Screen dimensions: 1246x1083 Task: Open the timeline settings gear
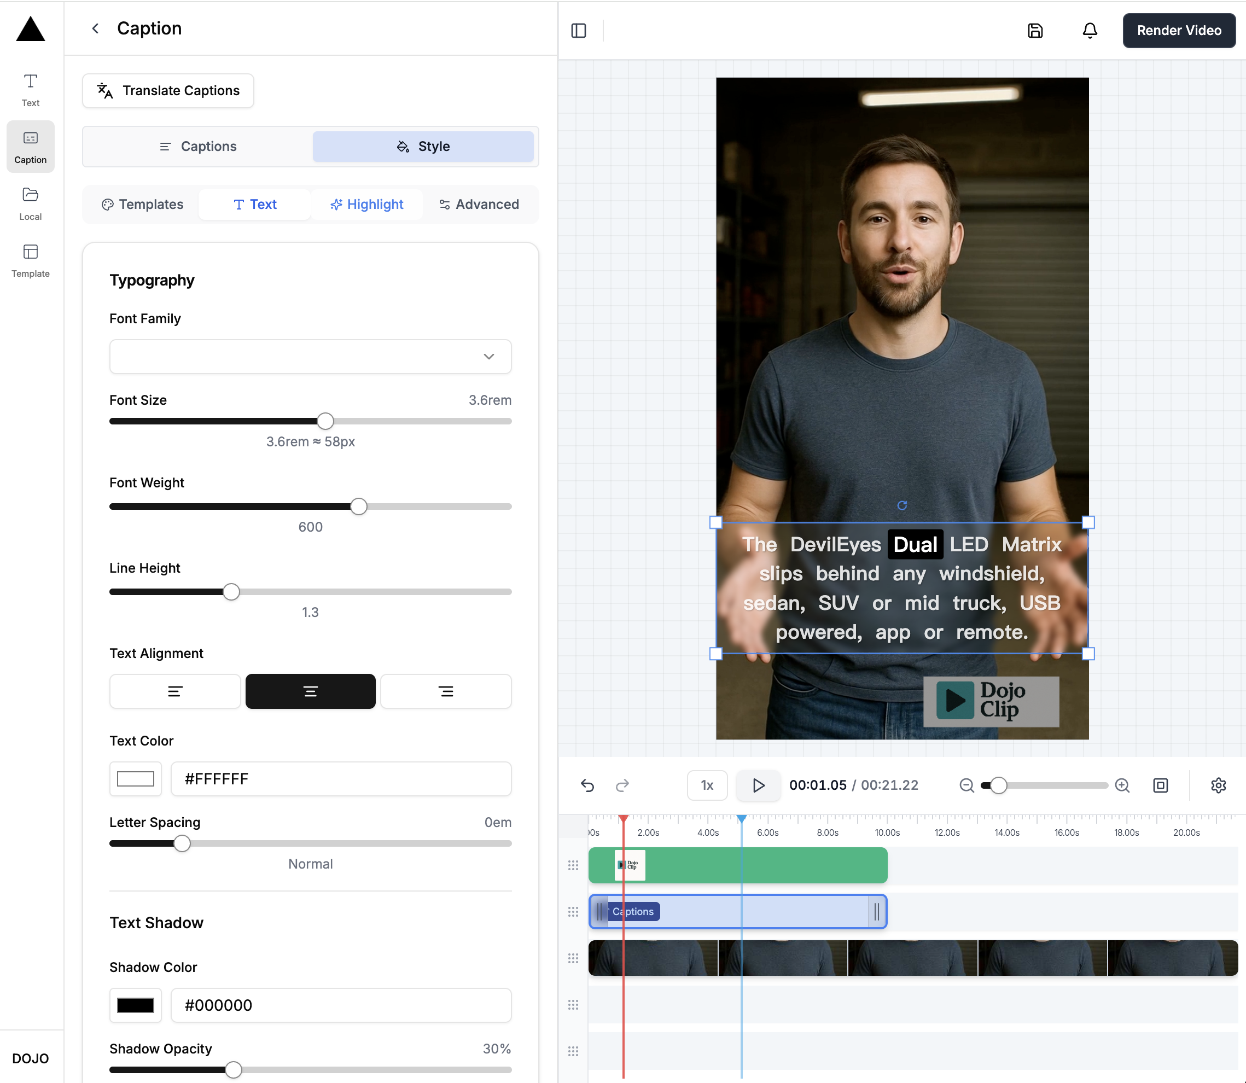(x=1218, y=785)
